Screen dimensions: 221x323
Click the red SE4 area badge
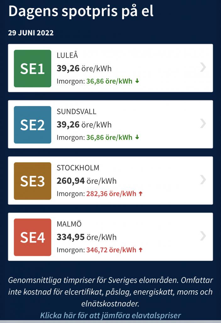(x=32, y=237)
